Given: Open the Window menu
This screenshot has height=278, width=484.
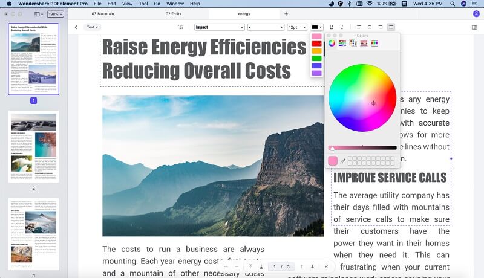Looking at the screenshot, I should [x=175, y=4].
